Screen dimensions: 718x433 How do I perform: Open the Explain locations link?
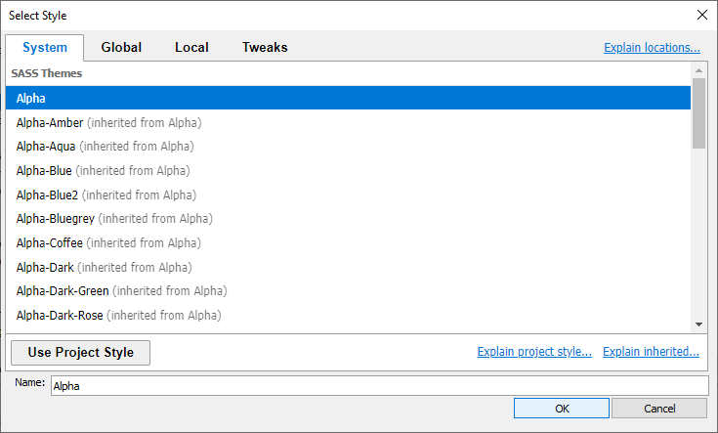(x=652, y=48)
